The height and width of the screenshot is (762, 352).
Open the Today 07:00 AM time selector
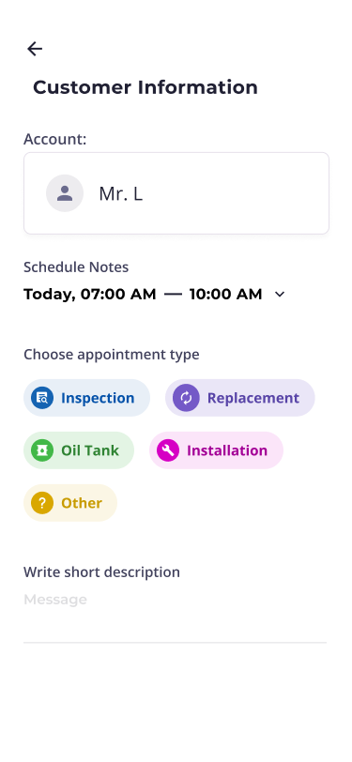90,294
